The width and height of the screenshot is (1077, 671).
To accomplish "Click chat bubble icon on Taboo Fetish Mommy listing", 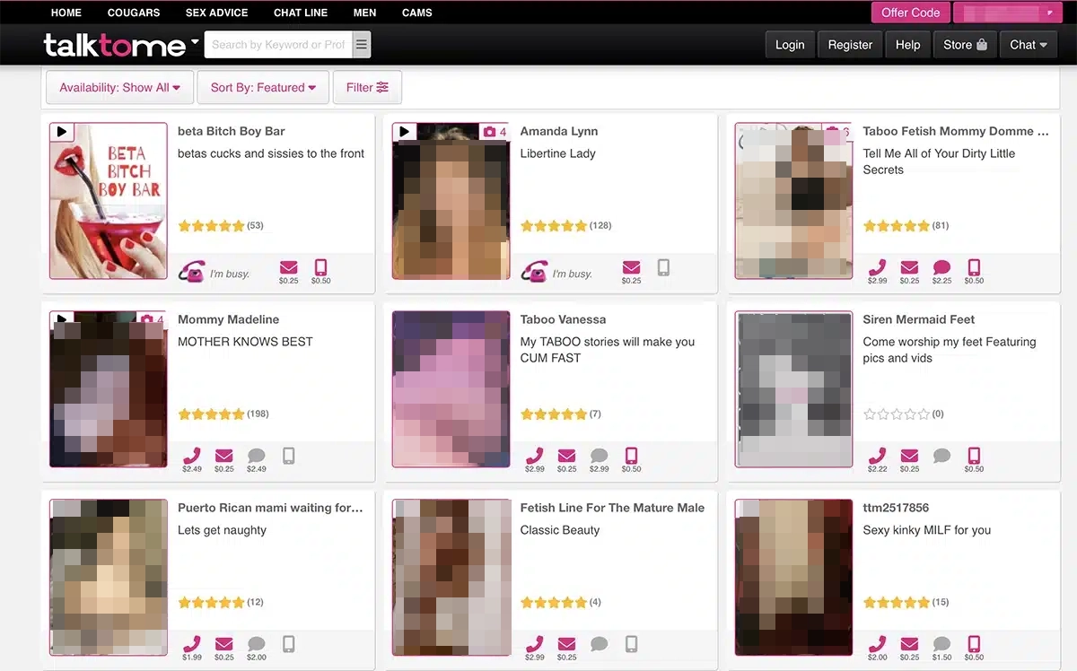I will tap(941, 267).
